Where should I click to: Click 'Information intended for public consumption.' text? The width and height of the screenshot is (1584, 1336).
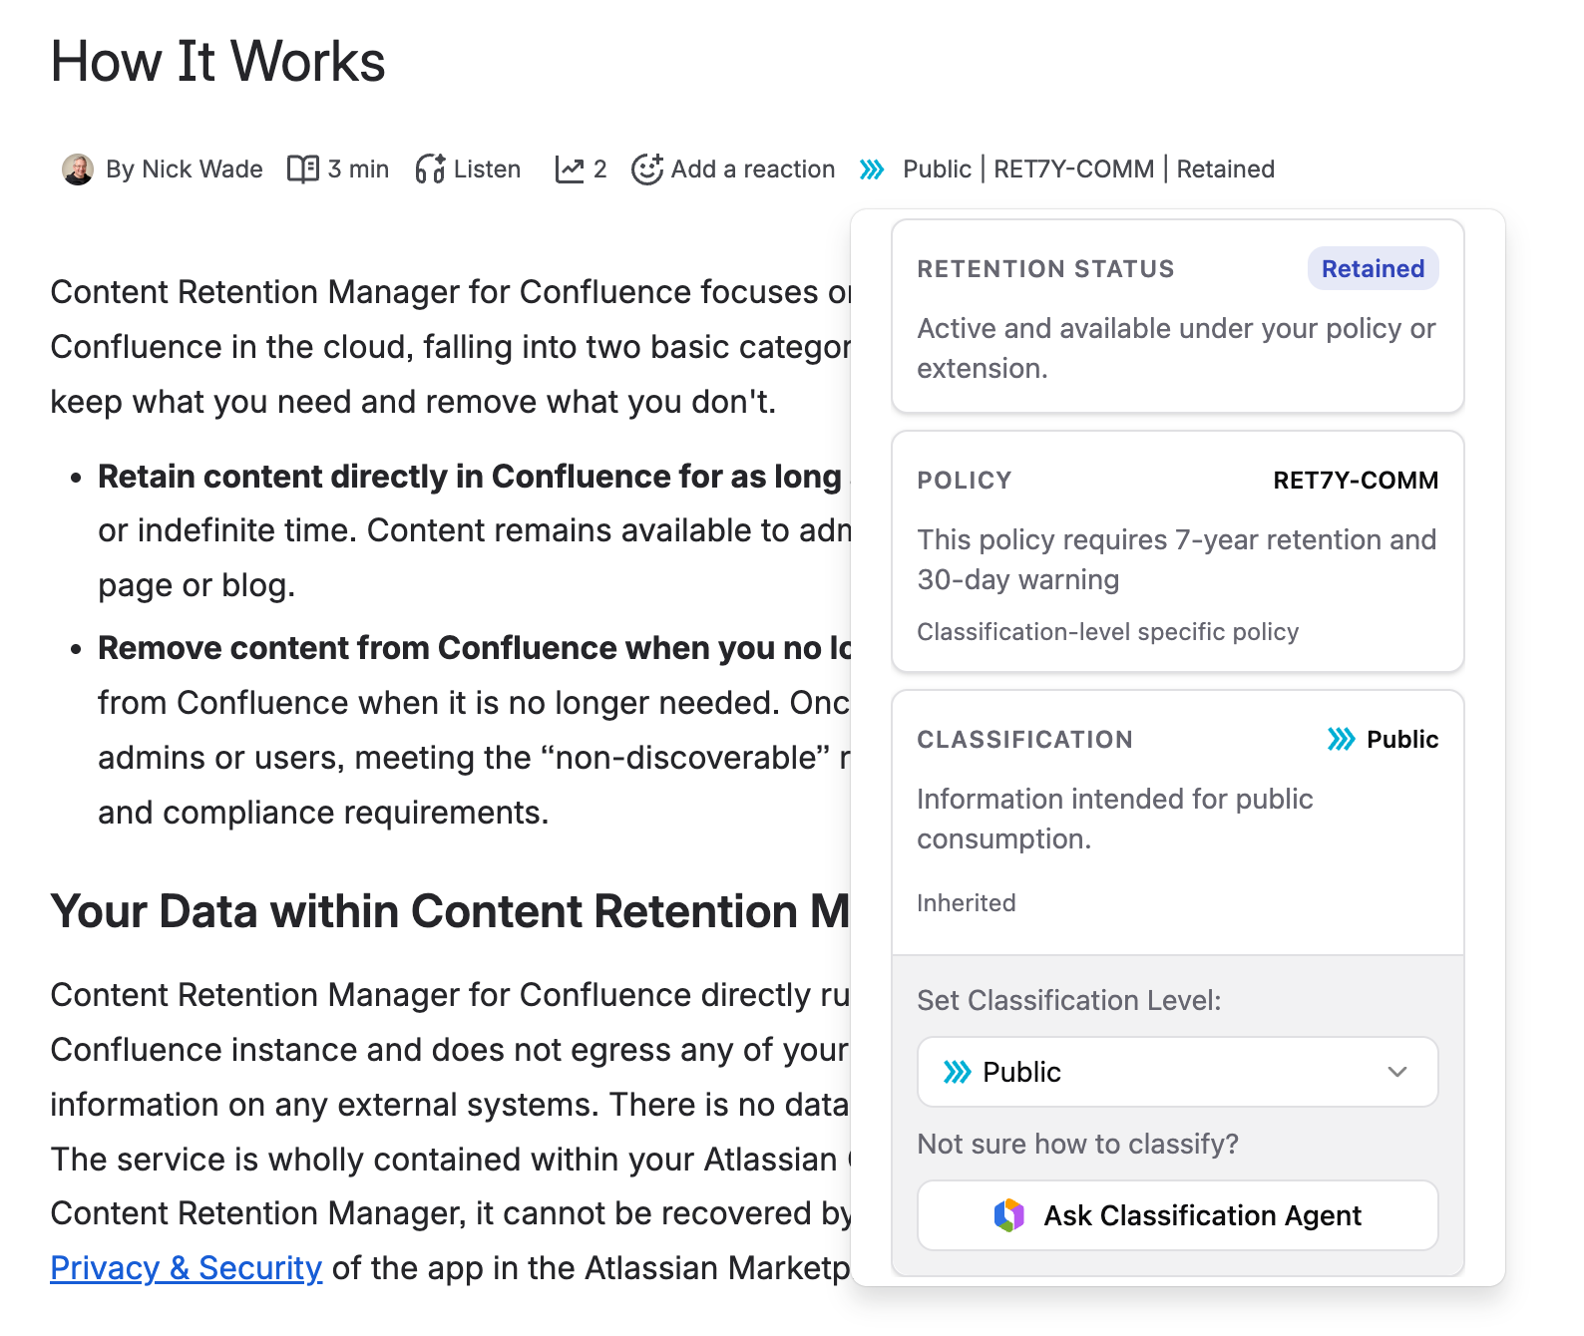1115,819
